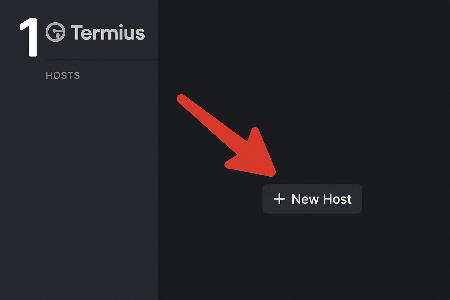Click the tail end of red arrow

[x=182, y=99]
